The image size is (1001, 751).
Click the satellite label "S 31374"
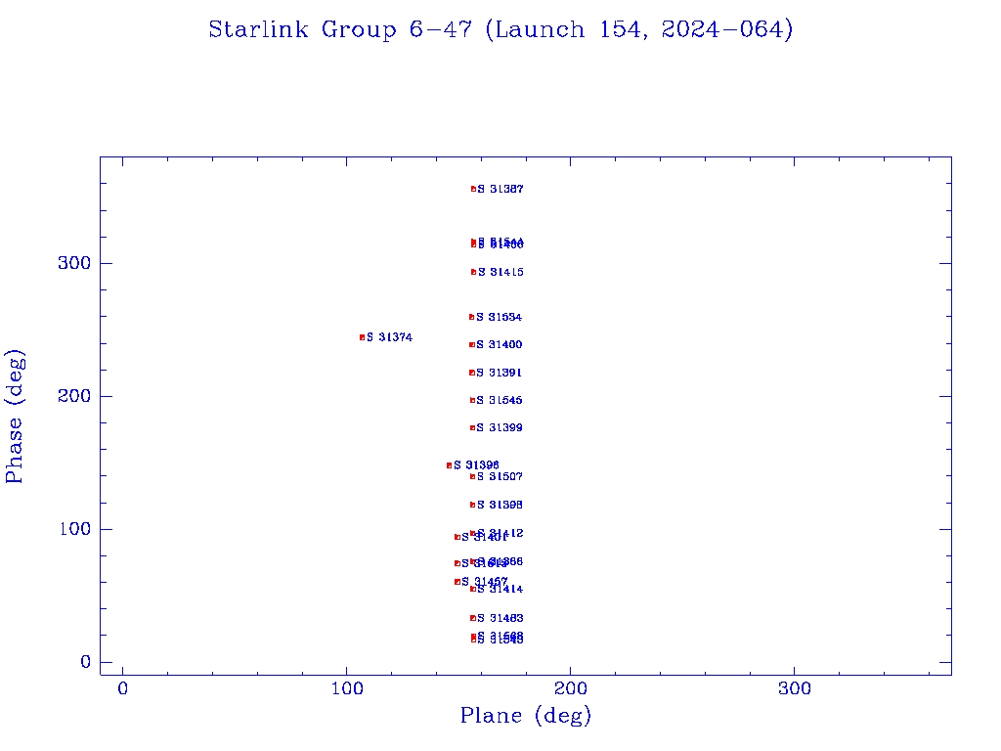(389, 337)
